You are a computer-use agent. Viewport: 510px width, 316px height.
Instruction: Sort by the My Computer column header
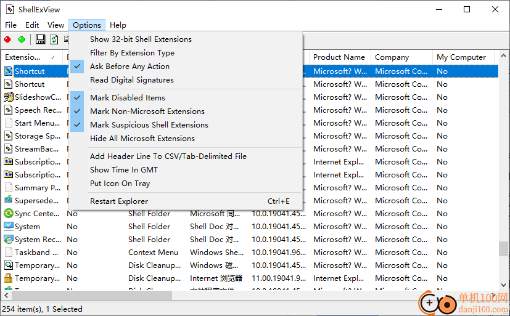(x=464, y=57)
